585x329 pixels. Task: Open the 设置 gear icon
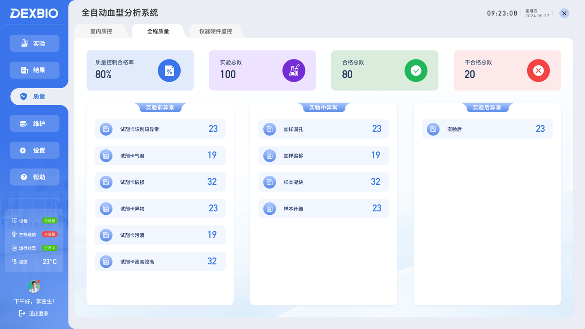[x=23, y=150]
